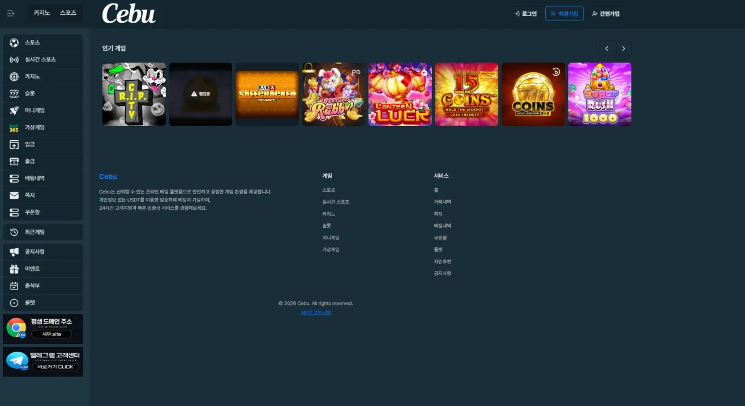The height and width of the screenshot is (406, 745).
Task: Switch to the 스포츠 tab in the header
Action: pyautogui.click(x=68, y=13)
